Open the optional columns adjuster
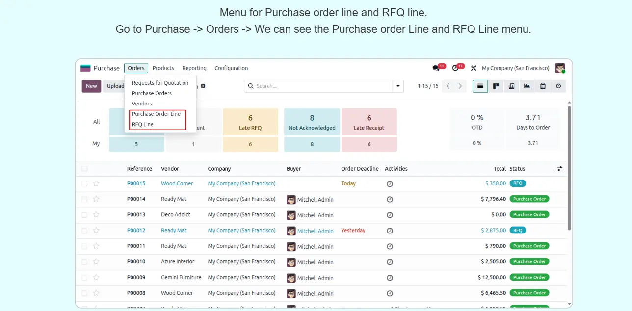Image resolution: width=632 pixels, height=311 pixels. [560, 169]
